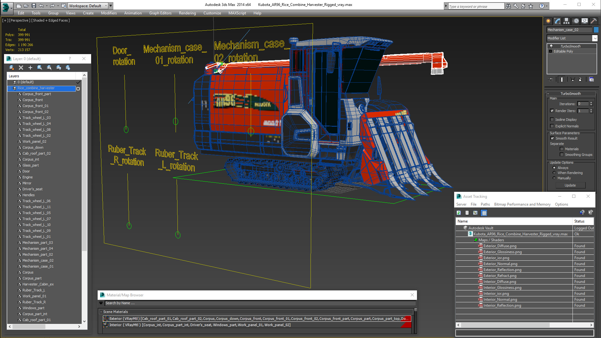Open the Workspace Default dropdown

click(106, 6)
